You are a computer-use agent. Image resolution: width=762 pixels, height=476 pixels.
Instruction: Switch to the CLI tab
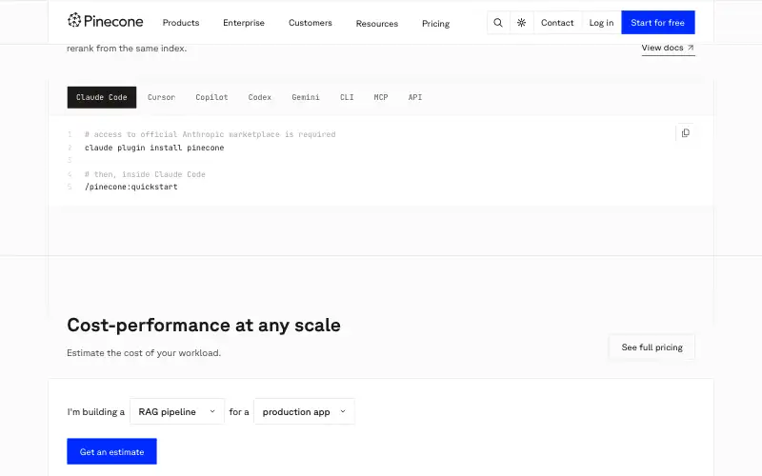click(x=347, y=97)
